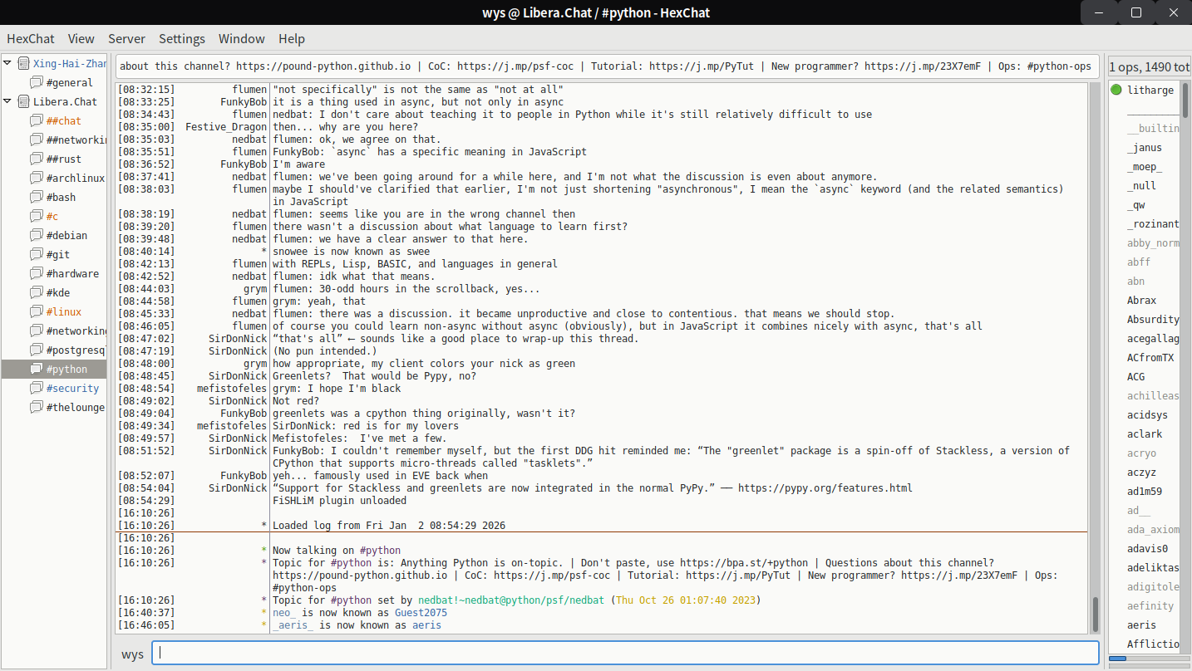
Task: Click the green operator dot beside litharge
Action: click(x=1116, y=91)
